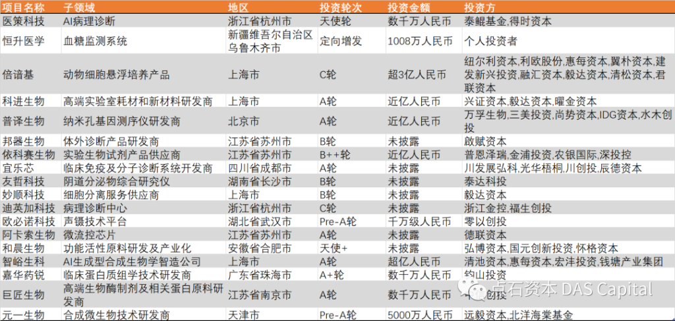The height and width of the screenshot is (321, 675).
Task: Select the 细胞分离服务供应商 cell
Action: coord(144,194)
